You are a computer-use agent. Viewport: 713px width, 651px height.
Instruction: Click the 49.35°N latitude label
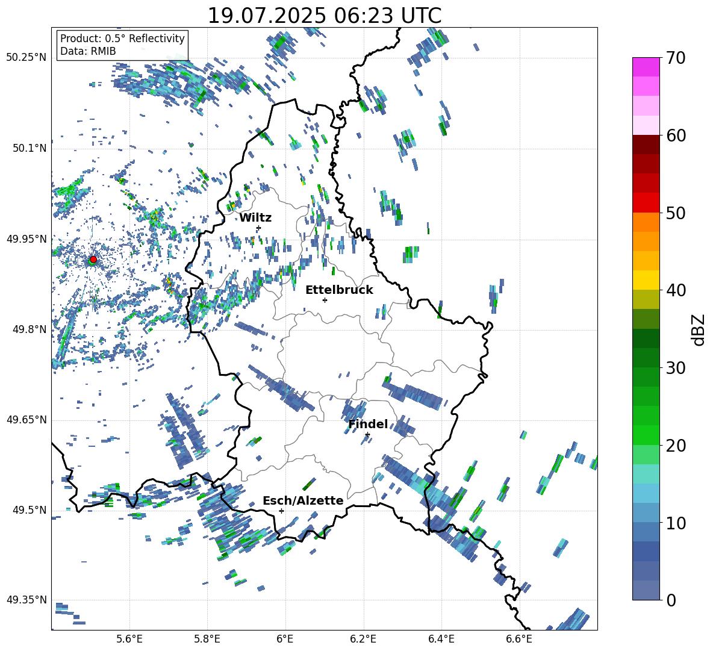coord(26,600)
